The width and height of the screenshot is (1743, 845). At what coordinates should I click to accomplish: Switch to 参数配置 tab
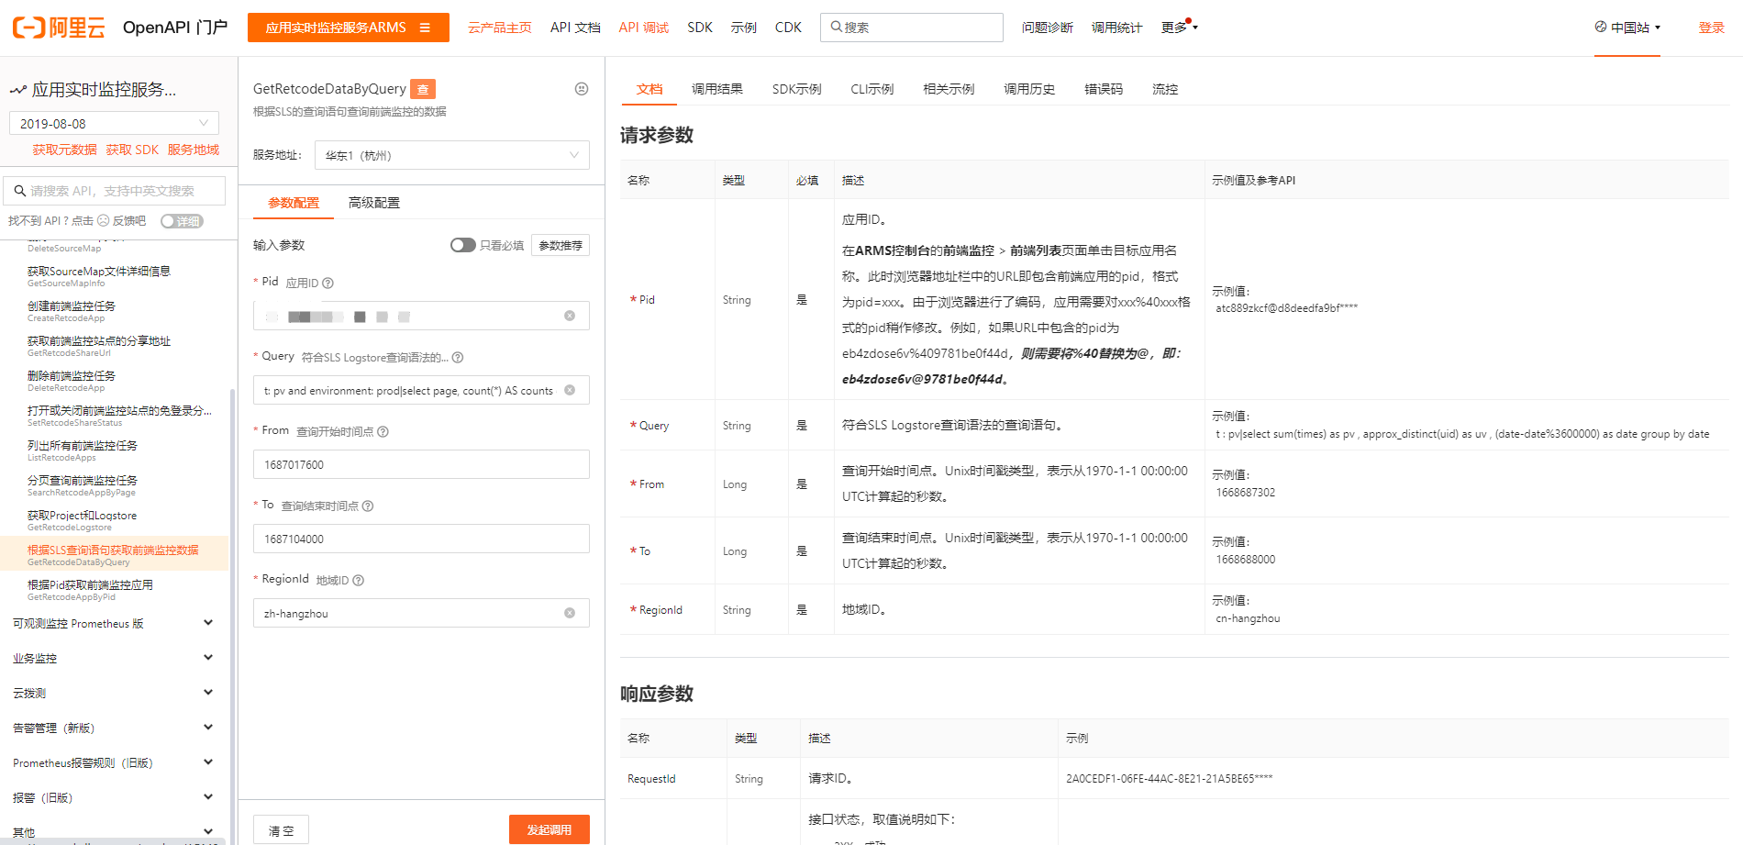[x=294, y=203]
